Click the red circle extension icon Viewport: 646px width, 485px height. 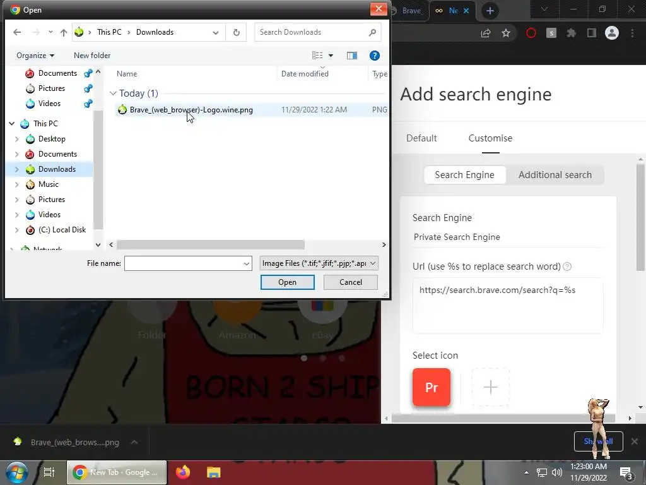coord(531,33)
